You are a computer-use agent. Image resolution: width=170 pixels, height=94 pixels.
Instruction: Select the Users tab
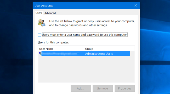pyautogui.click(x=39, y=13)
